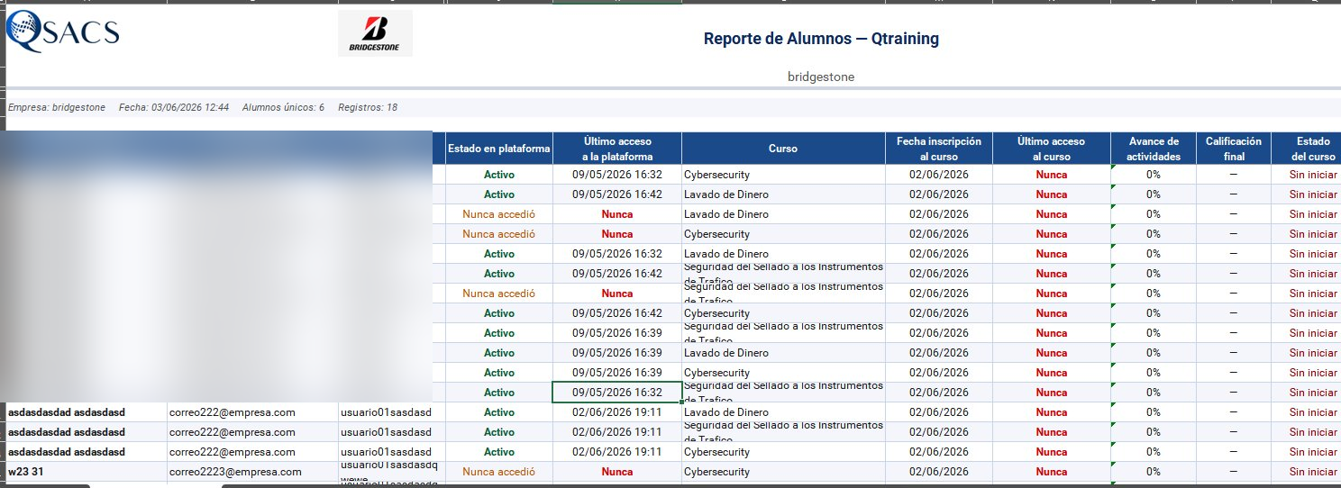Select the 'Registros: 18' text
Image resolution: width=1341 pixels, height=488 pixels.
click(x=367, y=107)
